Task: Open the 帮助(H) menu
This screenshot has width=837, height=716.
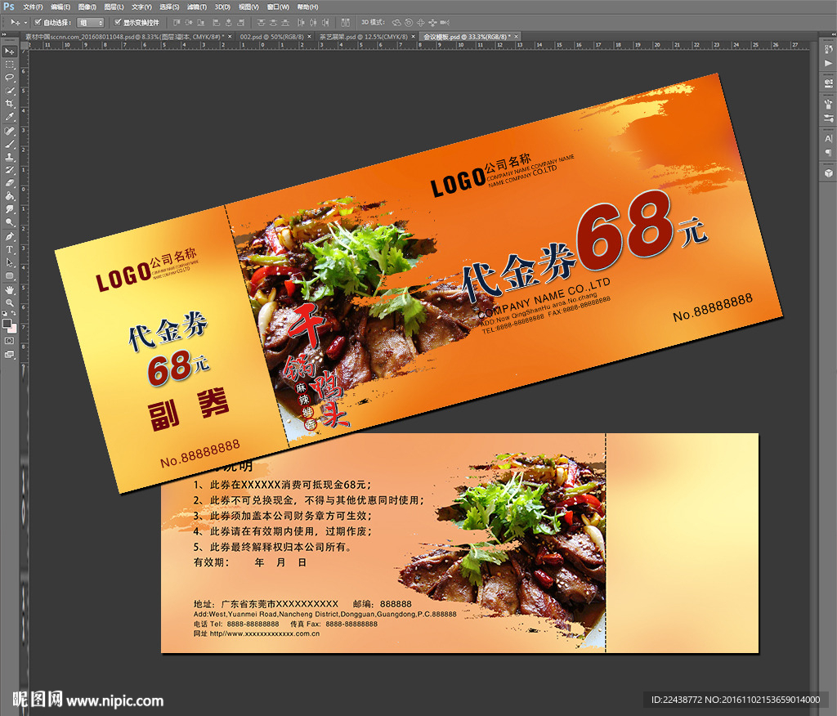Action: pyautogui.click(x=307, y=7)
